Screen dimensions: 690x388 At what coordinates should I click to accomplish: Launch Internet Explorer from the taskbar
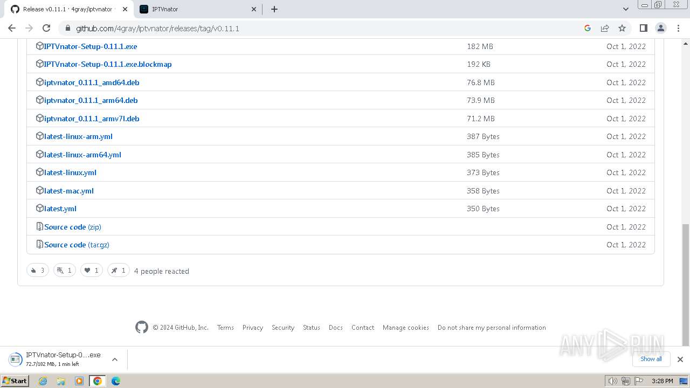point(43,381)
